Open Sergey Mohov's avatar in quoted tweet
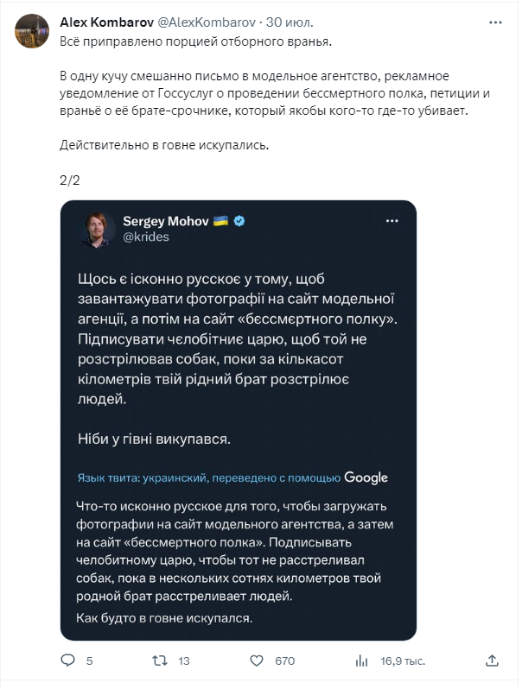Screen dimensions: 522x689 (100, 229)
